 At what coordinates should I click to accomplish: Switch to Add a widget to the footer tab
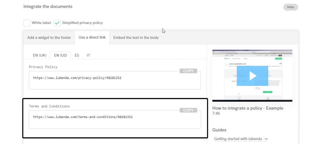[49, 38]
